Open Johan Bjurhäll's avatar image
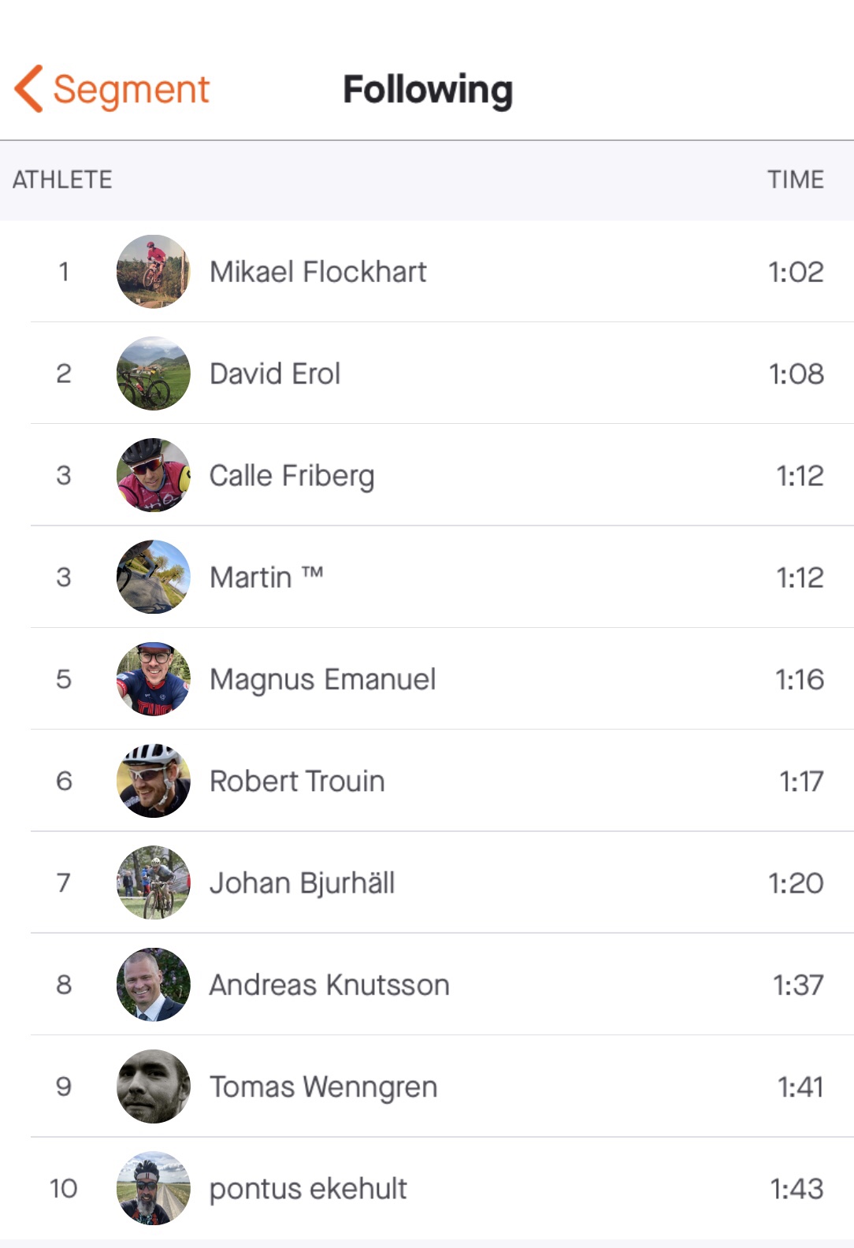Viewport: 854px width, 1248px height. pos(153,882)
